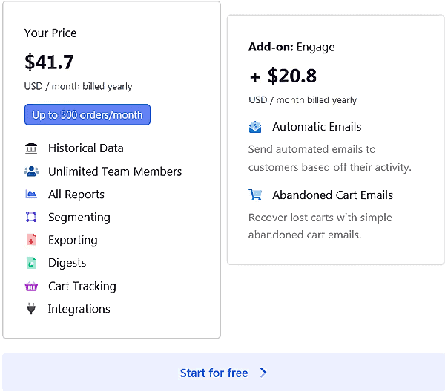Viewport: 445px width, 392px height.
Task: Click the 'Abandoned Cart Emails' feature title
Action: (x=332, y=195)
